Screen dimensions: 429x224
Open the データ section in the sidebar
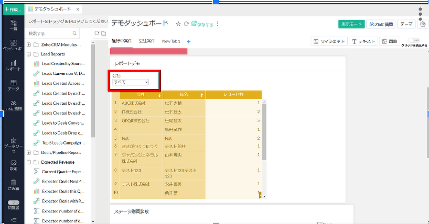[x=13, y=85]
